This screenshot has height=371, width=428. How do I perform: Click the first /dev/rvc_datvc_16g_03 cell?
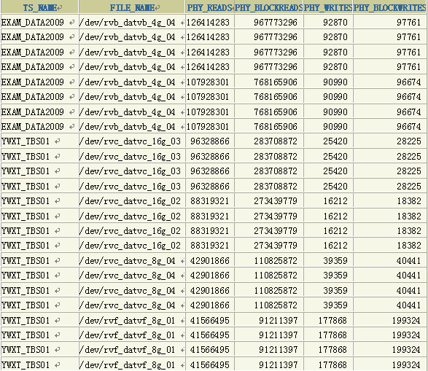pos(132,141)
